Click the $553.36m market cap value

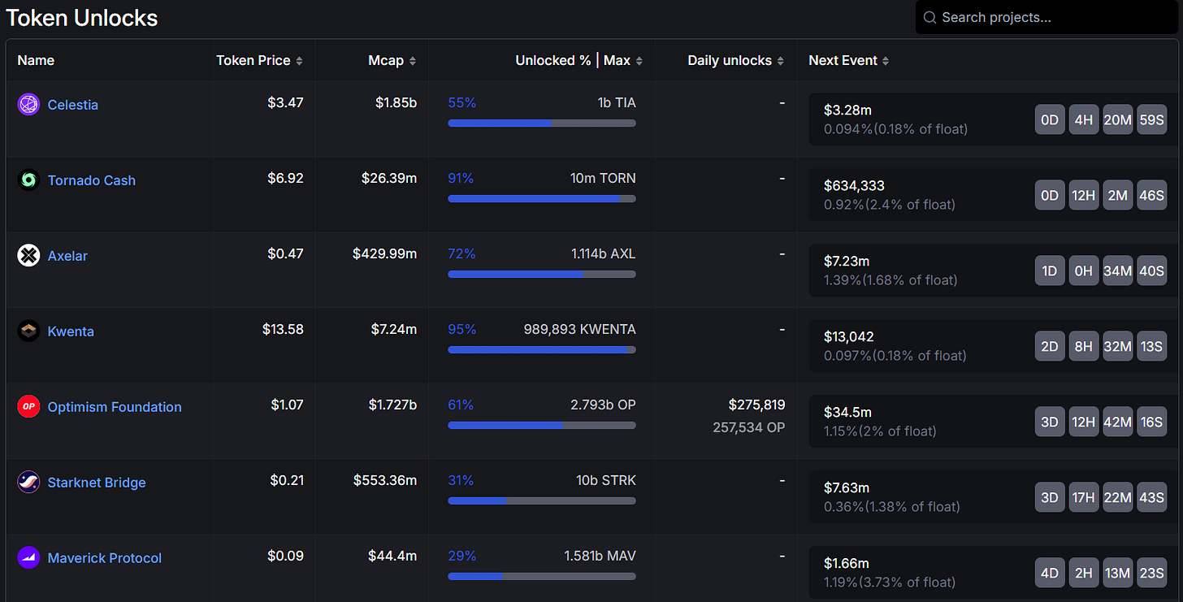coord(385,481)
